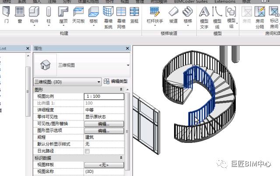
Task: Open the Railing (栏杆扶手) dropdown arrow
Action: point(155,25)
